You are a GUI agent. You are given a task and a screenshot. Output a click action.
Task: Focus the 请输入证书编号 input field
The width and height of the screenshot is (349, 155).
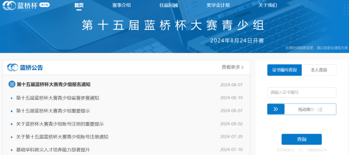click(301, 92)
